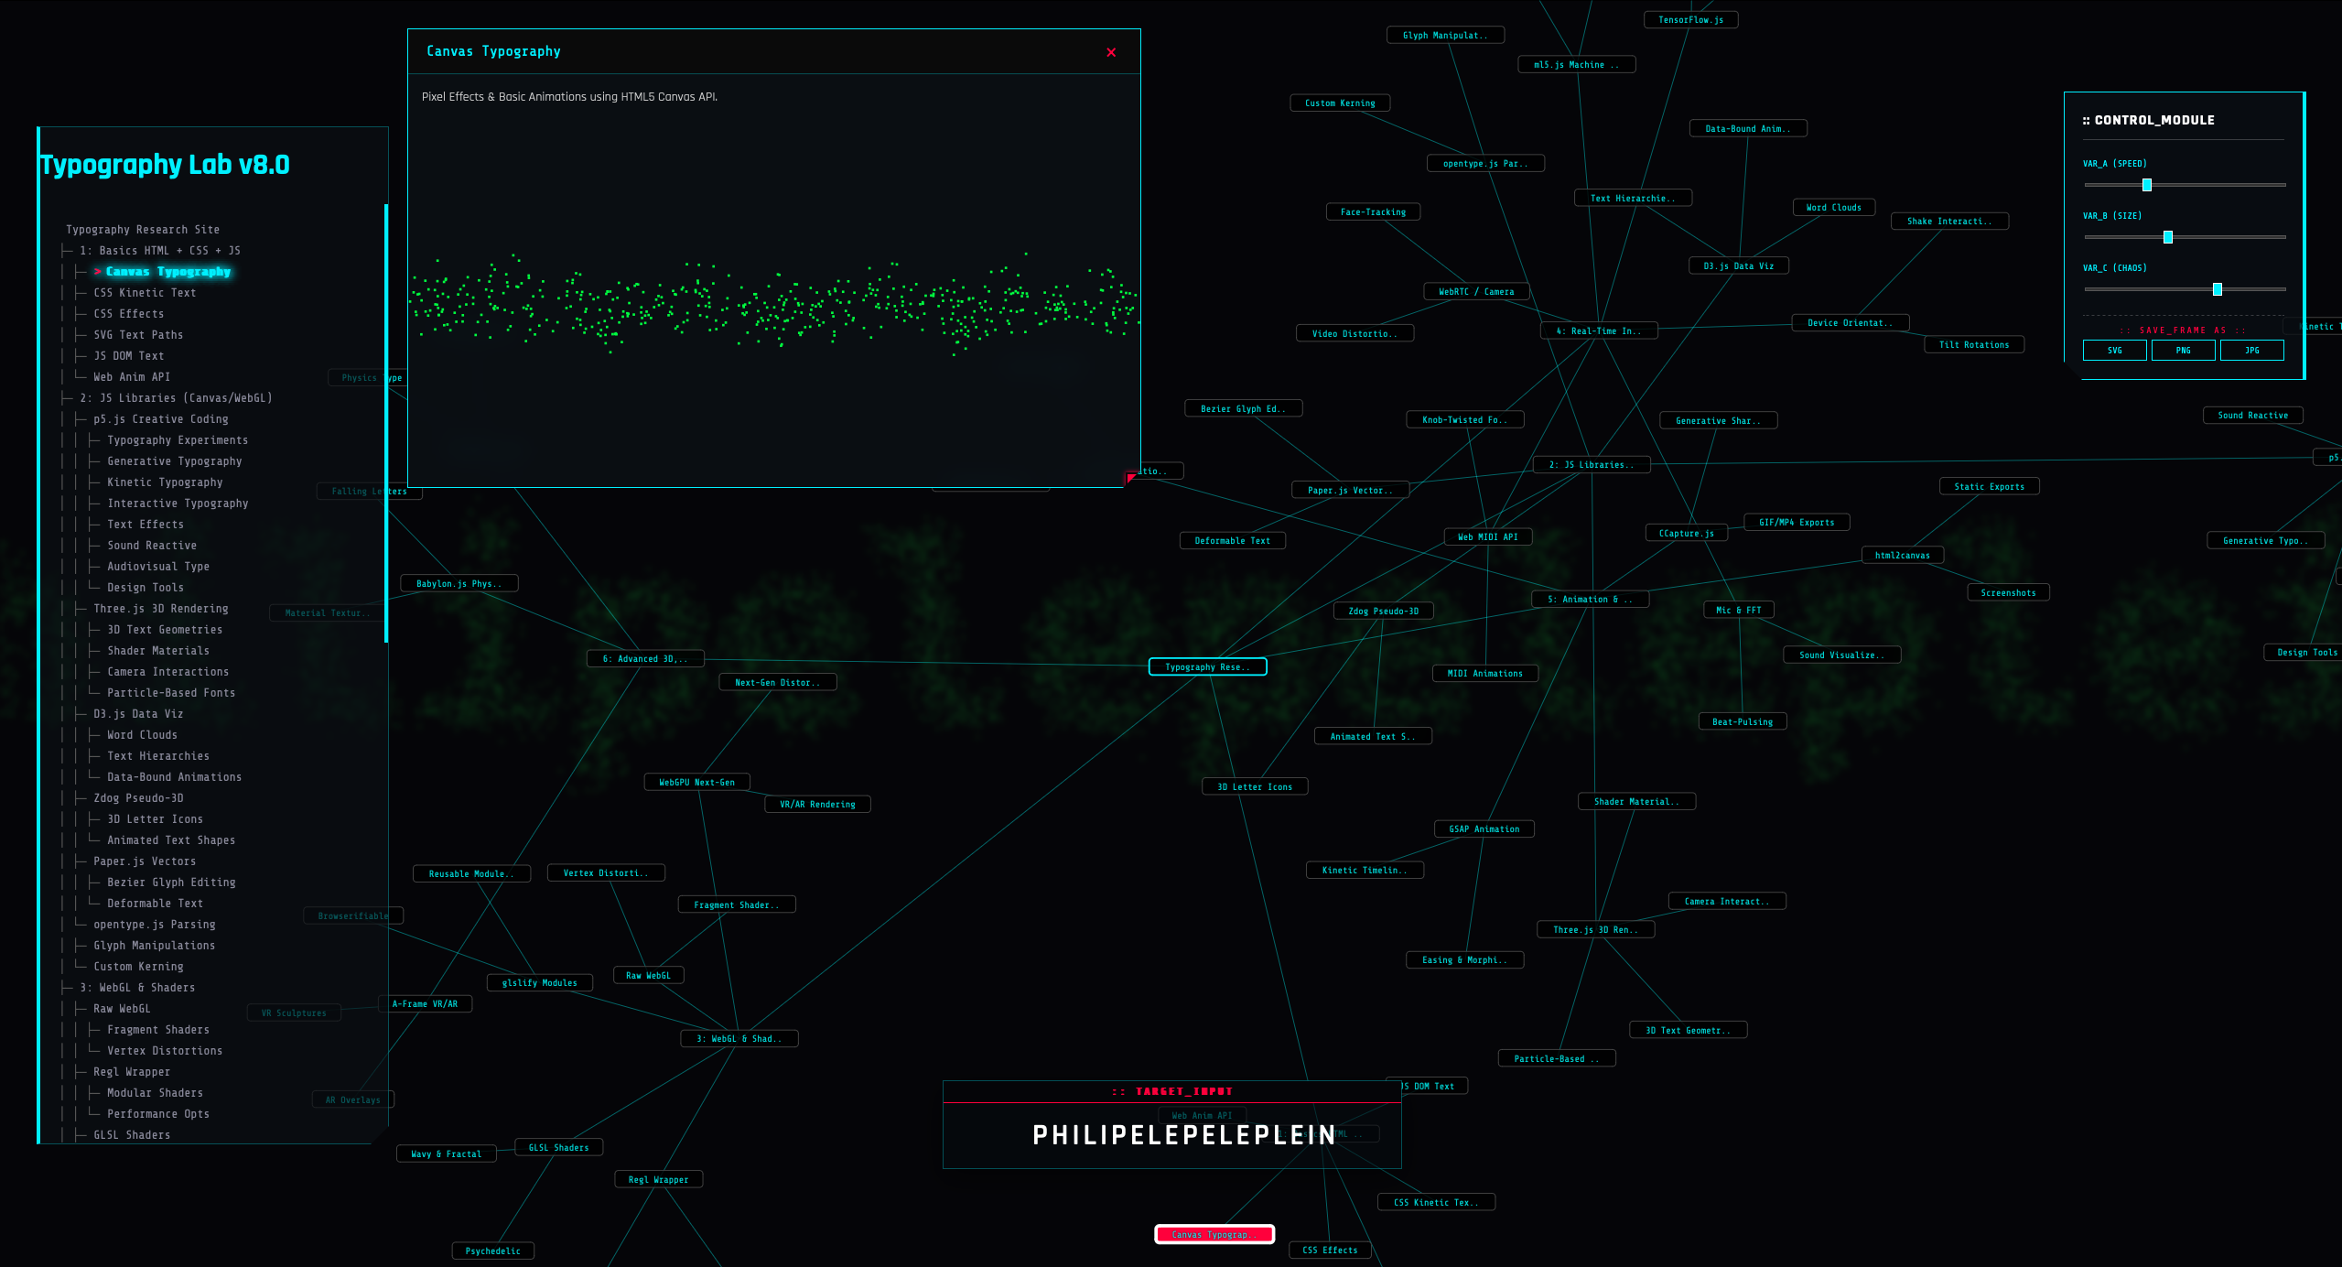
Task: Open p5.js Creative Coding tree entry
Action: (161, 419)
